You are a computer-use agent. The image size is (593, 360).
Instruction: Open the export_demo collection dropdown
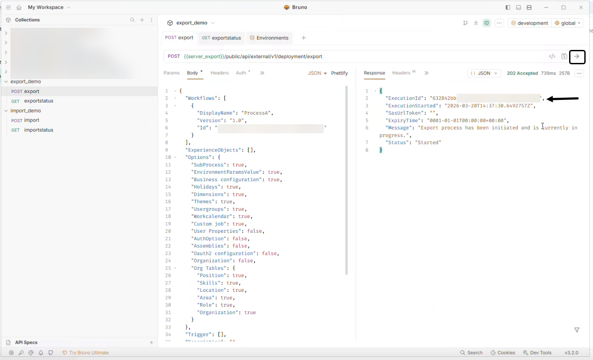(192, 23)
